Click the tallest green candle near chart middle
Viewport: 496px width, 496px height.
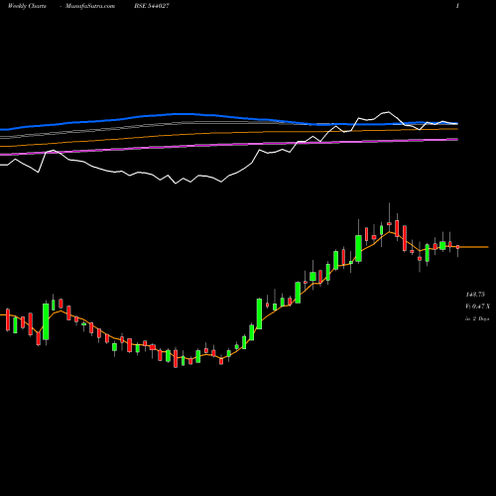click(259, 313)
